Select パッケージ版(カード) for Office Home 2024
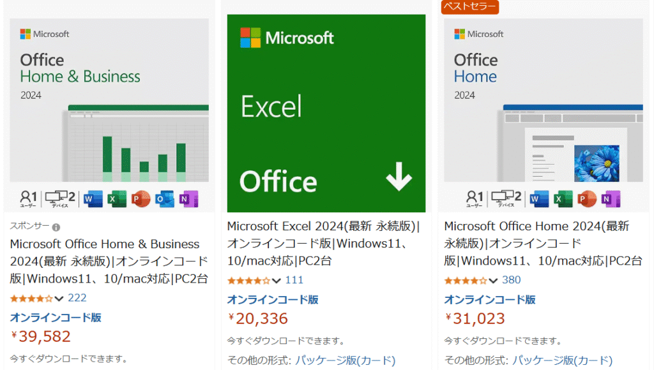The width and height of the screenshot is (654, 370). [562, 360]
